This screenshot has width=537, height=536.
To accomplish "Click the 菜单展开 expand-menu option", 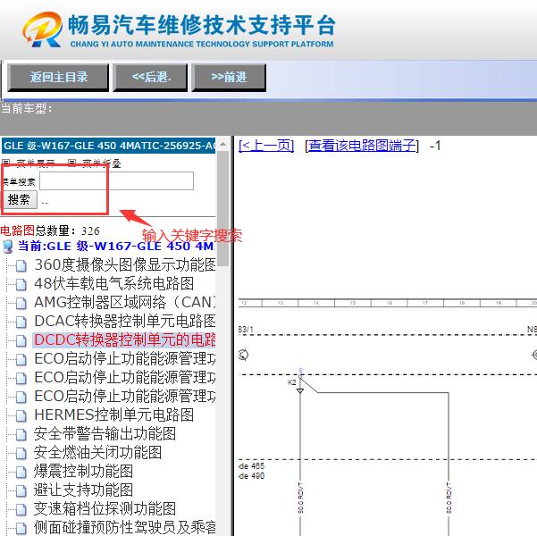I will point(29,163).
